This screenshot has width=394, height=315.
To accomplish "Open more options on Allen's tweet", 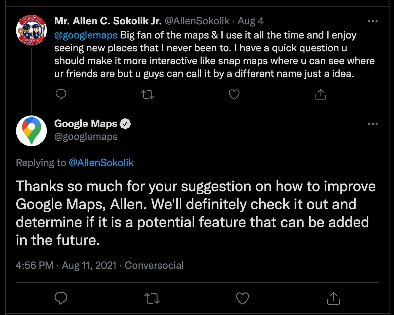I will tap(373, 21).
